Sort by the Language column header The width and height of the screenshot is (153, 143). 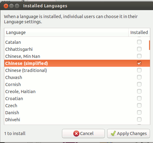[x=66, y=32]
